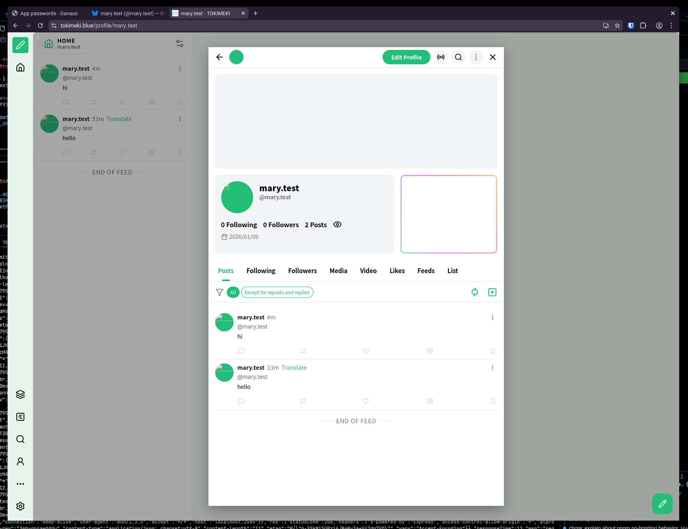Expand options menu for the 'hi' profile post
The image size is (688, 529).
pos(492,317)
